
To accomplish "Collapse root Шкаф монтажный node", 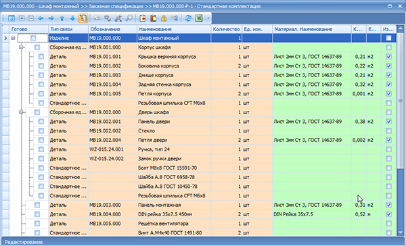I will coord(13,38).
